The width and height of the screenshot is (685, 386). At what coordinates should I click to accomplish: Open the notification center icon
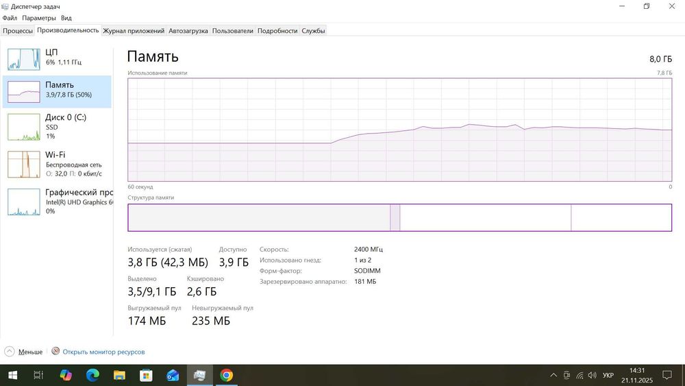[667, 375]
